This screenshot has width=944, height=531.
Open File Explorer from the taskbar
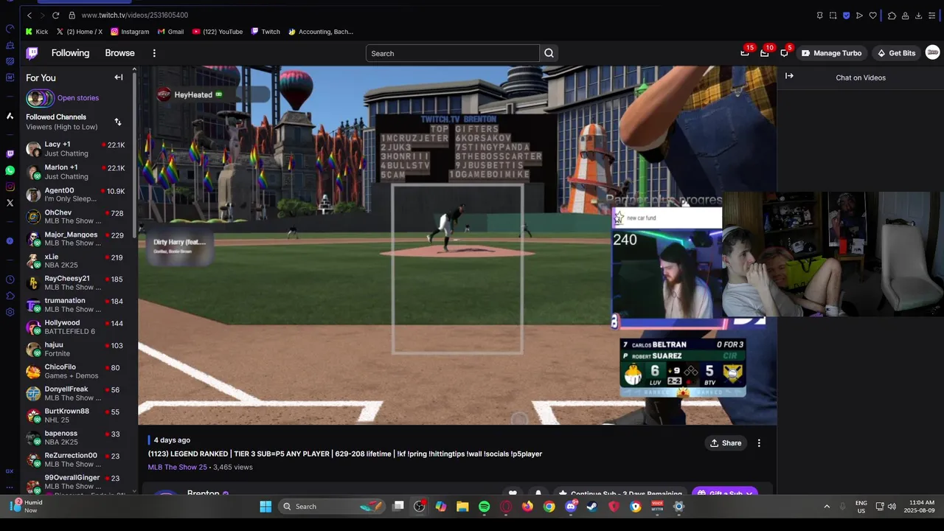462,507
